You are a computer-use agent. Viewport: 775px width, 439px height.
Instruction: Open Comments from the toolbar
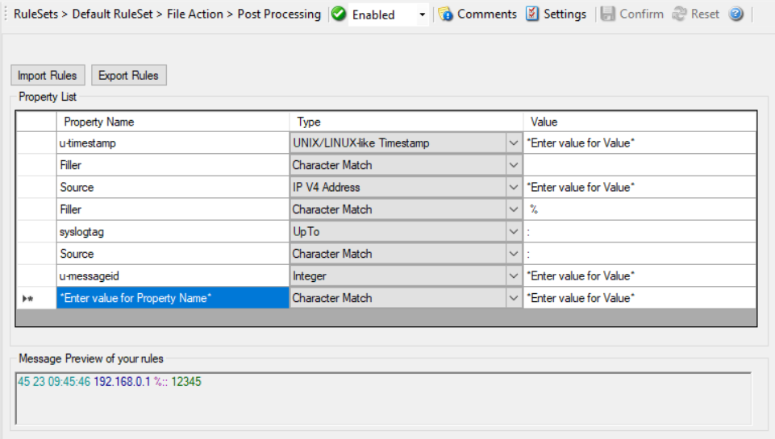click(477, 14)
